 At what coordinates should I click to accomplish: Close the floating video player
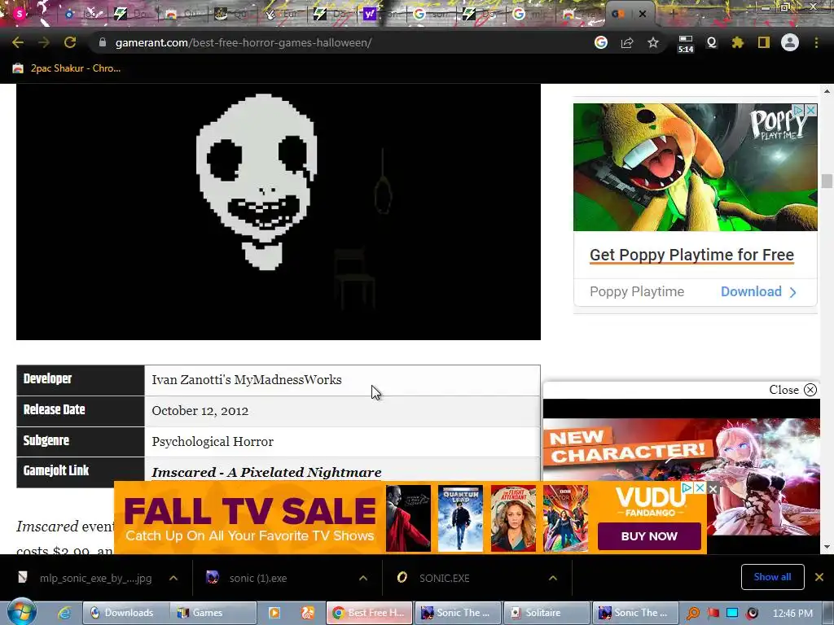792,390
